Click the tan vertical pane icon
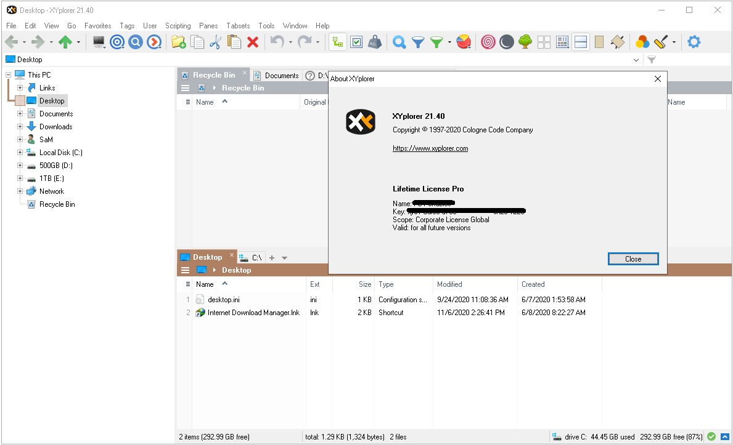The height and width of the screenshot is (445, 733). point(599,42)
